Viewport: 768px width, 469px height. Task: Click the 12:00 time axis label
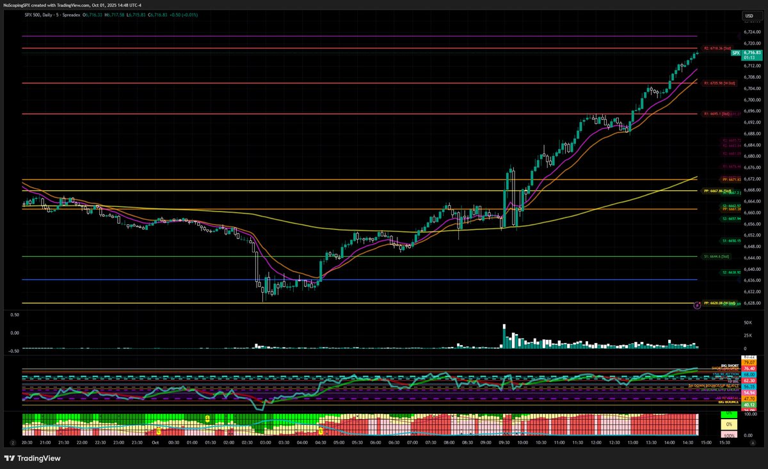[x=596, y=442]
